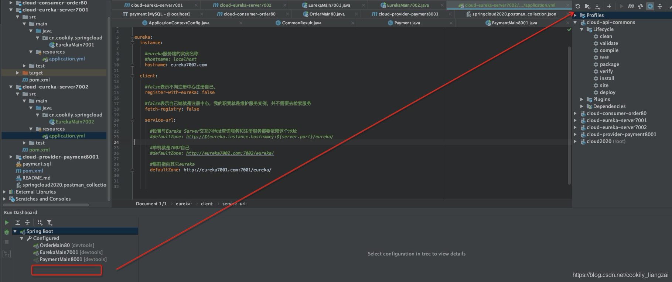Click Run Maven Build play icon

(x=621, y=6)
